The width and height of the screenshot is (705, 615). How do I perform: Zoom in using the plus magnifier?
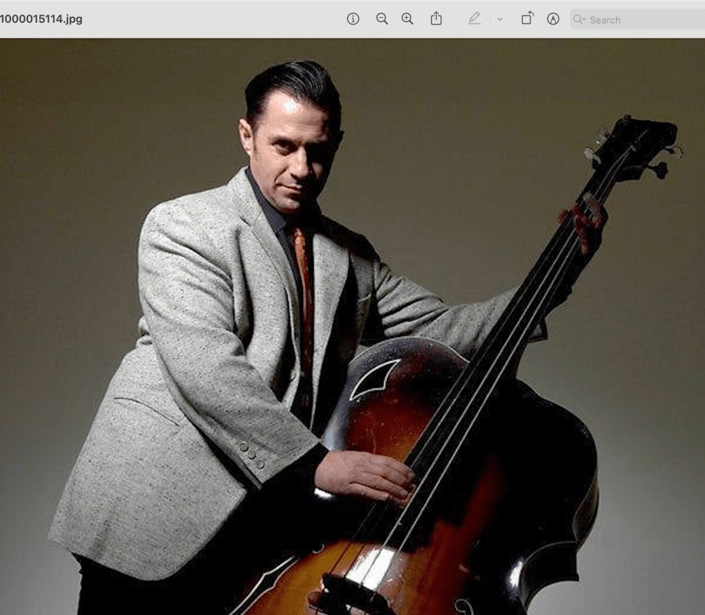pos(408,19)
